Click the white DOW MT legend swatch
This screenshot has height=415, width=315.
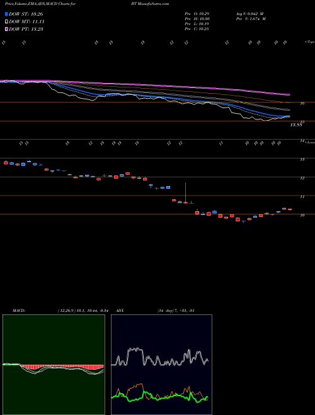(x=6, y=21)
